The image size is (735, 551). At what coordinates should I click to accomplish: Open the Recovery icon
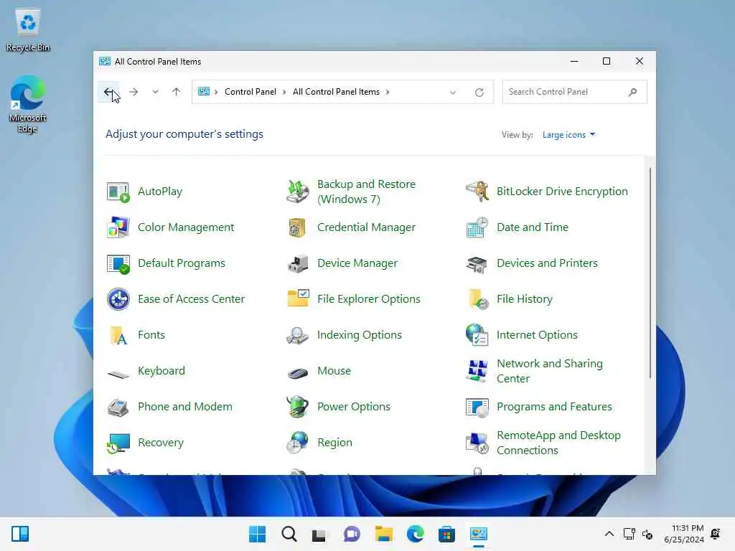(118, 443)
